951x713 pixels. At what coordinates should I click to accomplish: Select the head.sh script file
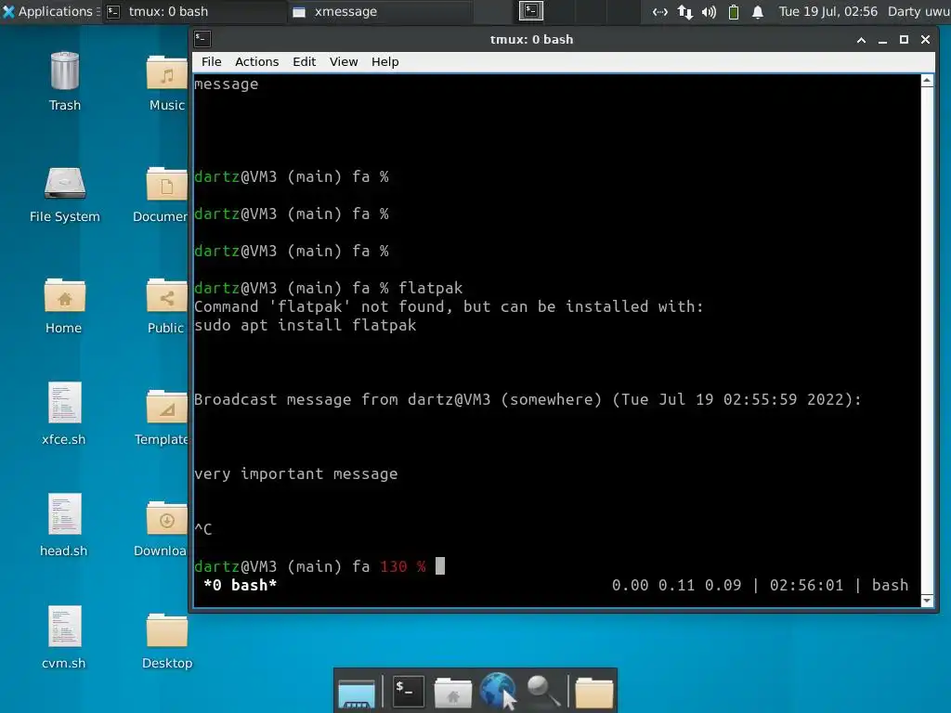point(64,514)
